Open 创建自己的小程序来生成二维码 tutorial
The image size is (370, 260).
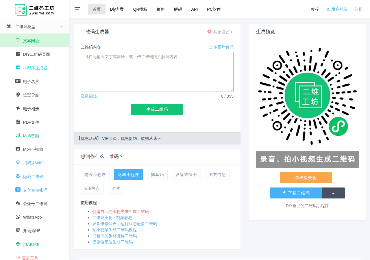coord(121,211)
